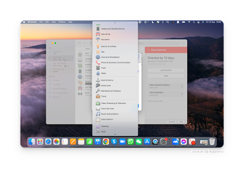Pick Electric & Utilities category
Image resolution: width=244 pixels, height=173 pixels.
(115, 46)
